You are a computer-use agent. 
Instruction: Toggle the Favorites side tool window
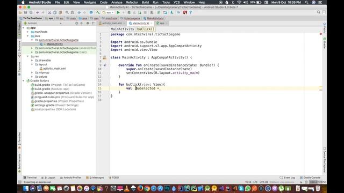tap(19, 140)
